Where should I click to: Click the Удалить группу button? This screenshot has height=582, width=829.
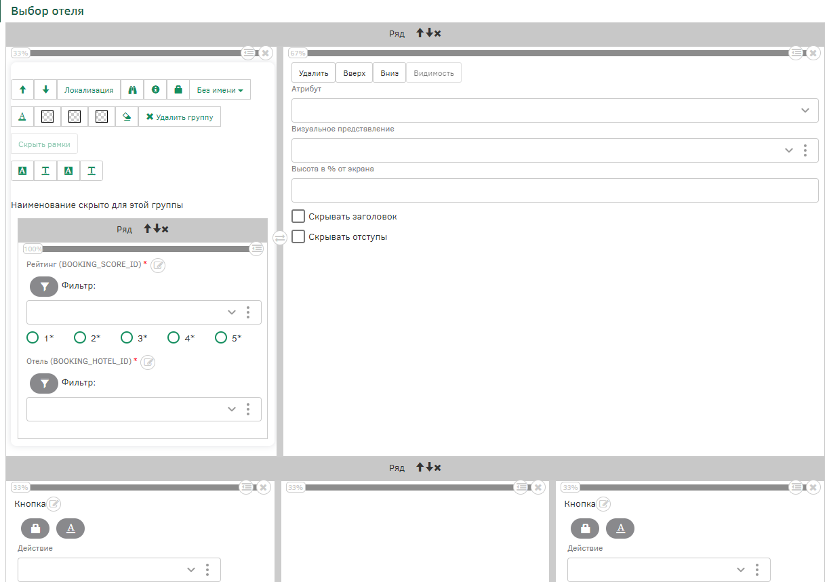click(x=180, y=117)
